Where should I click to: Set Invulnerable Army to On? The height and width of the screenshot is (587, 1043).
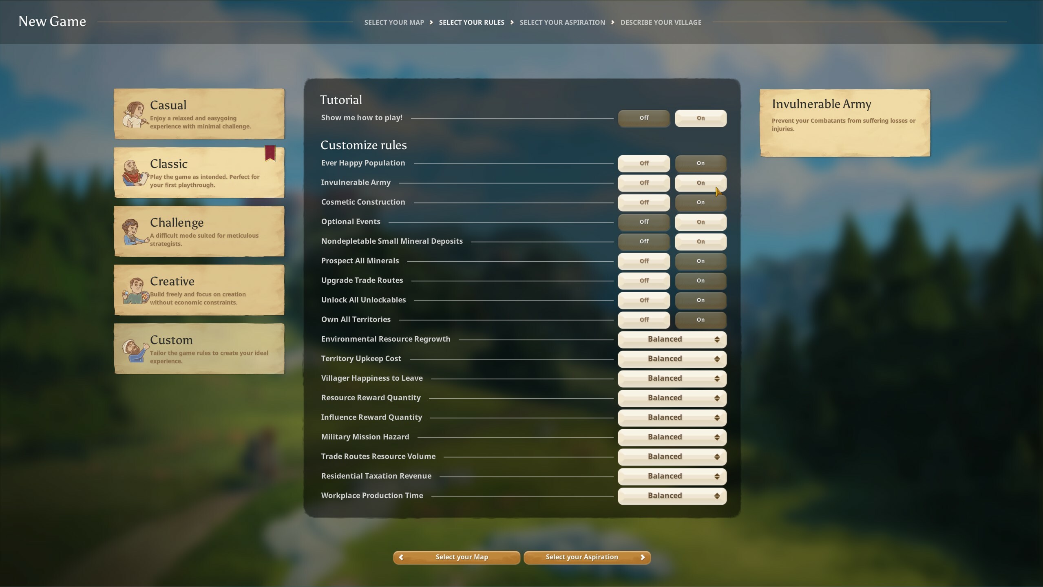point(700,183)
